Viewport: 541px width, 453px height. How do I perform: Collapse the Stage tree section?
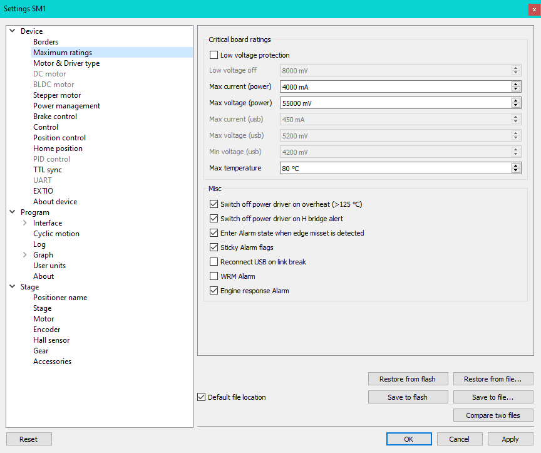tap(12, 287)
